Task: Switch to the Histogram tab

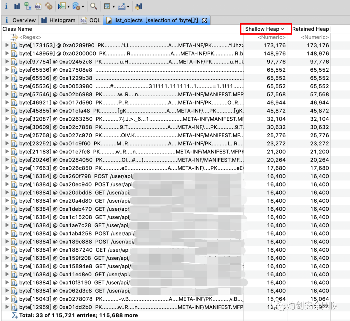Action: 58,20
